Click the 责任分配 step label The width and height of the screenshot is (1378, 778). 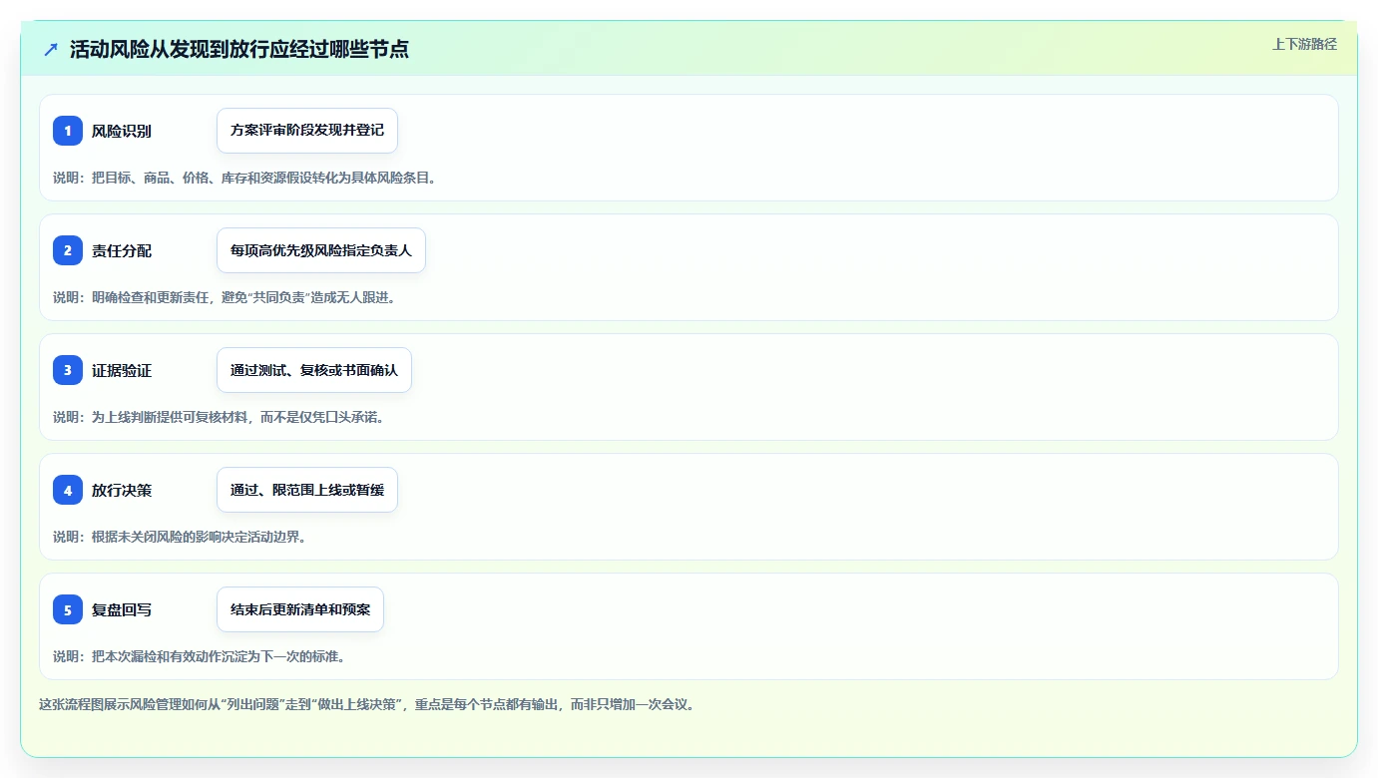[x=122, y=250]
